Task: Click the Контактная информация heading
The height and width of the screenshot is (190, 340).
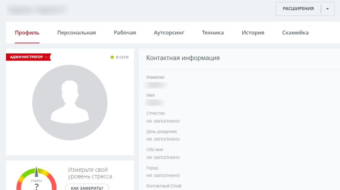Action: pos(183,58)
